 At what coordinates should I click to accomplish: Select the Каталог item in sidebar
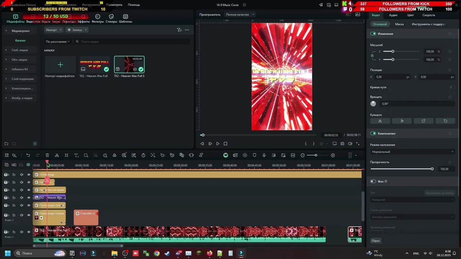coord(21,41)
